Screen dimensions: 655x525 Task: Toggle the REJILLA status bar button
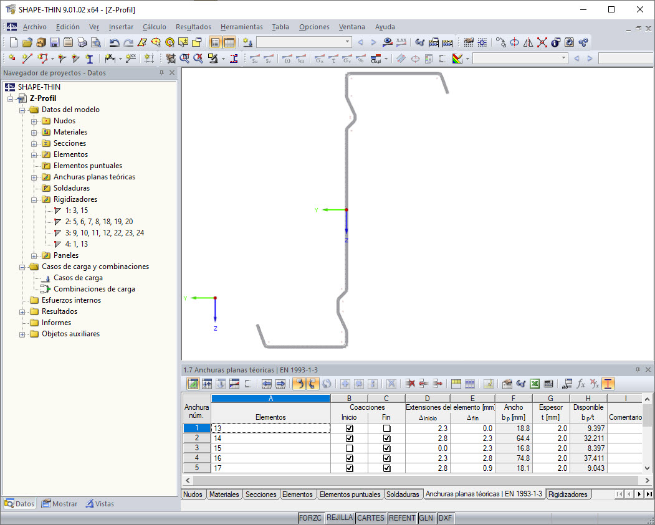tap(339, 518)
